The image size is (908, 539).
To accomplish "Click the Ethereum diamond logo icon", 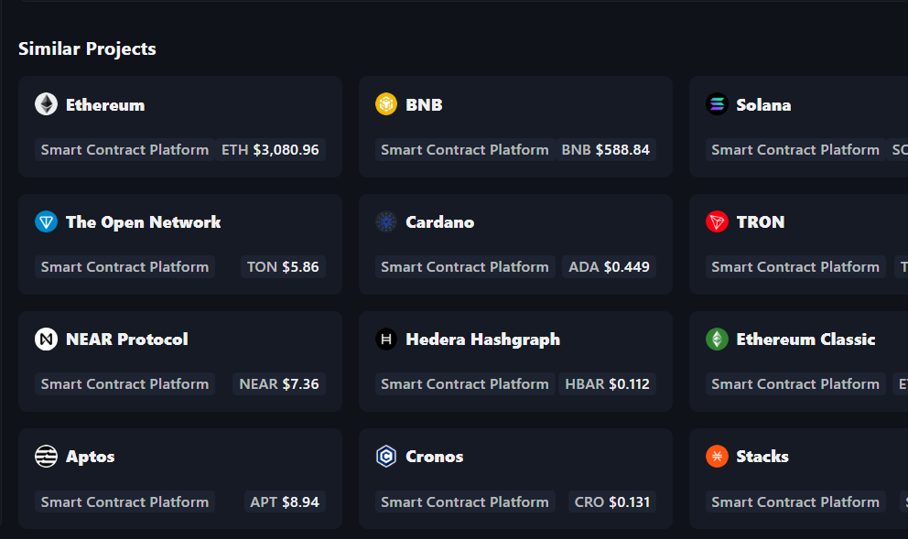I will click(x=46, y=104).
